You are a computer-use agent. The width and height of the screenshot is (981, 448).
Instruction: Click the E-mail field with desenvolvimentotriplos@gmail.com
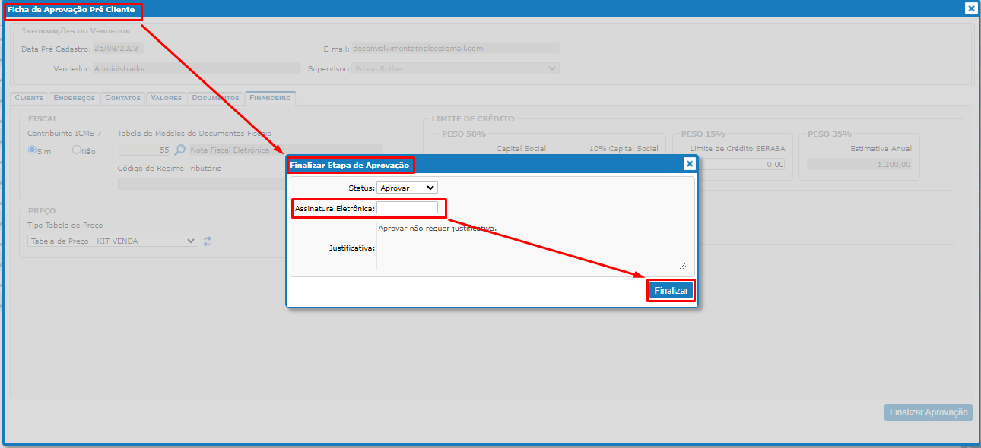point(455,48)
